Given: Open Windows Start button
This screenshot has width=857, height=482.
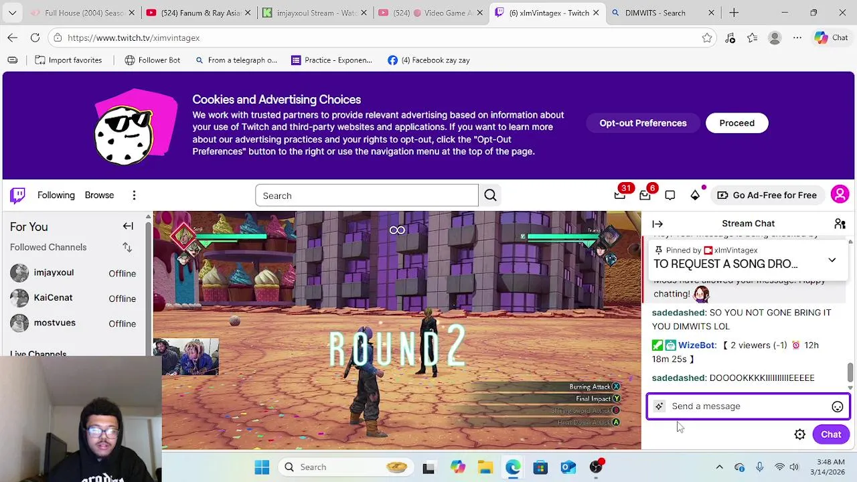Looking at the screenshot, I should 262,467.
